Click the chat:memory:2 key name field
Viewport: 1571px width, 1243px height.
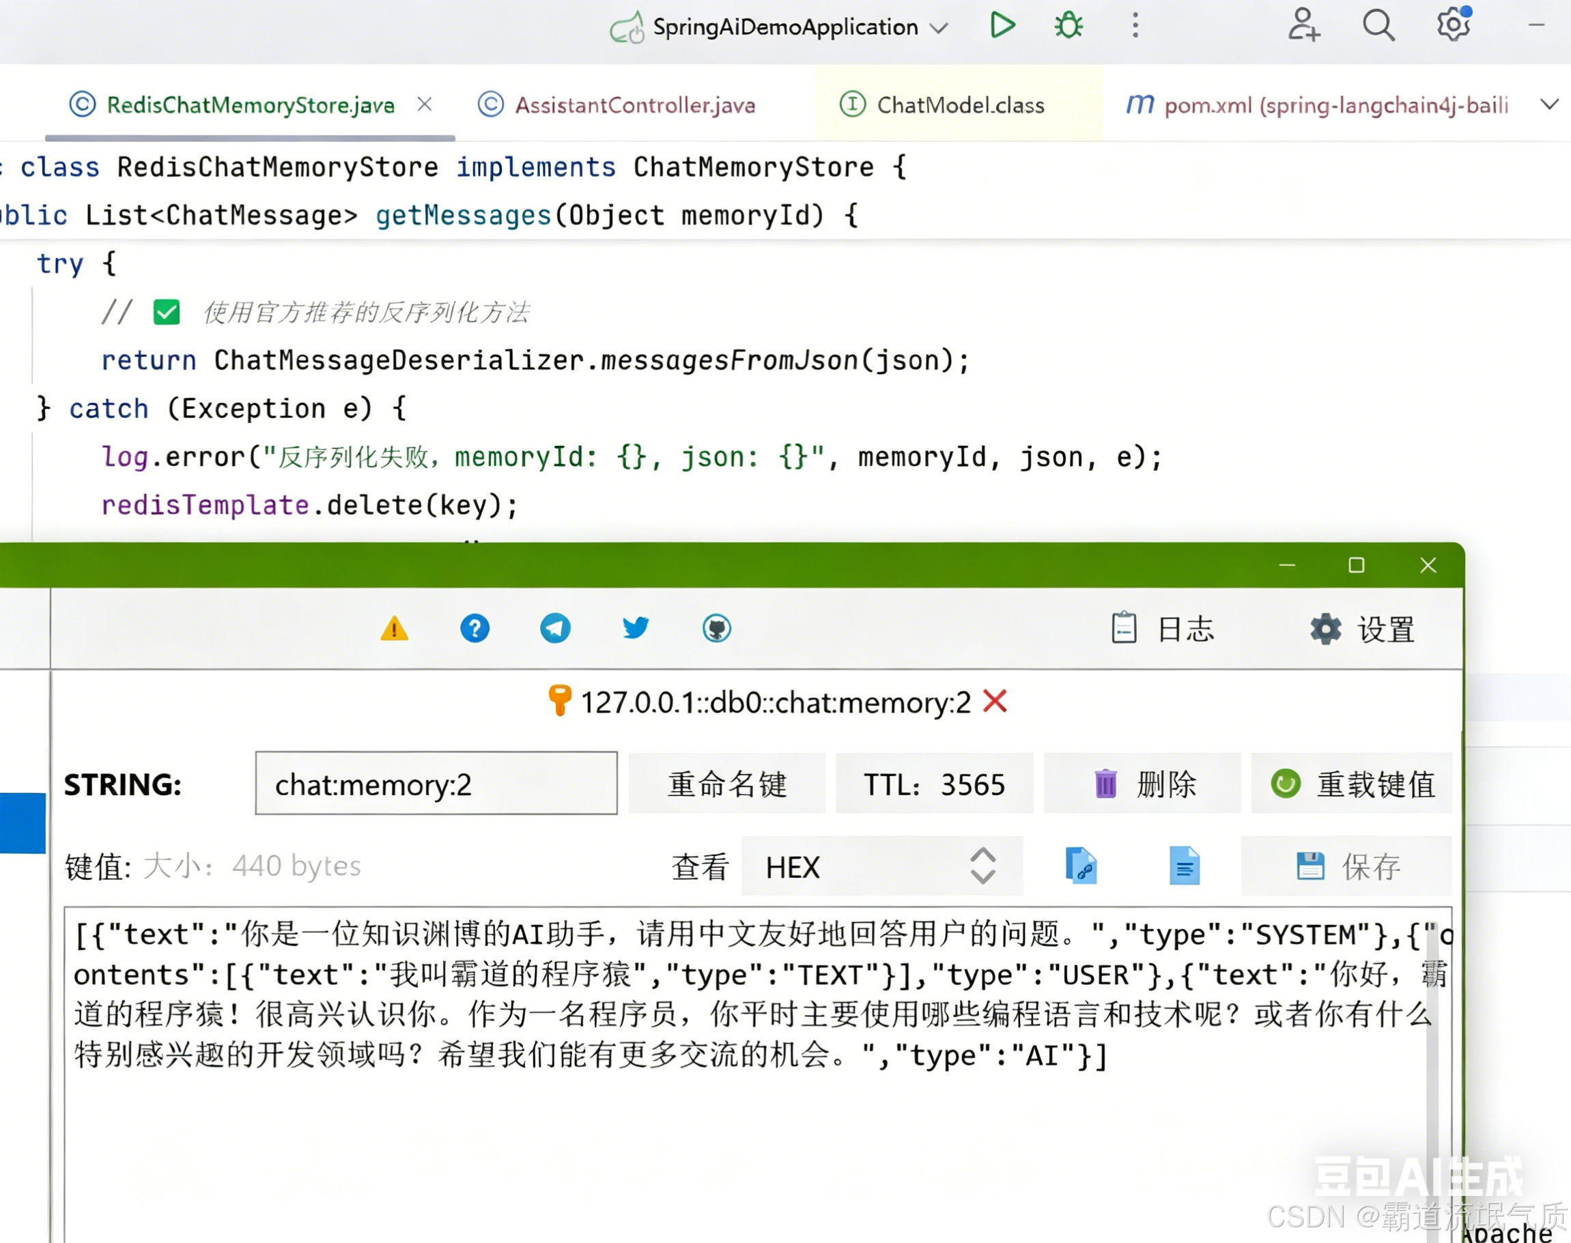[x=436, y=784]
